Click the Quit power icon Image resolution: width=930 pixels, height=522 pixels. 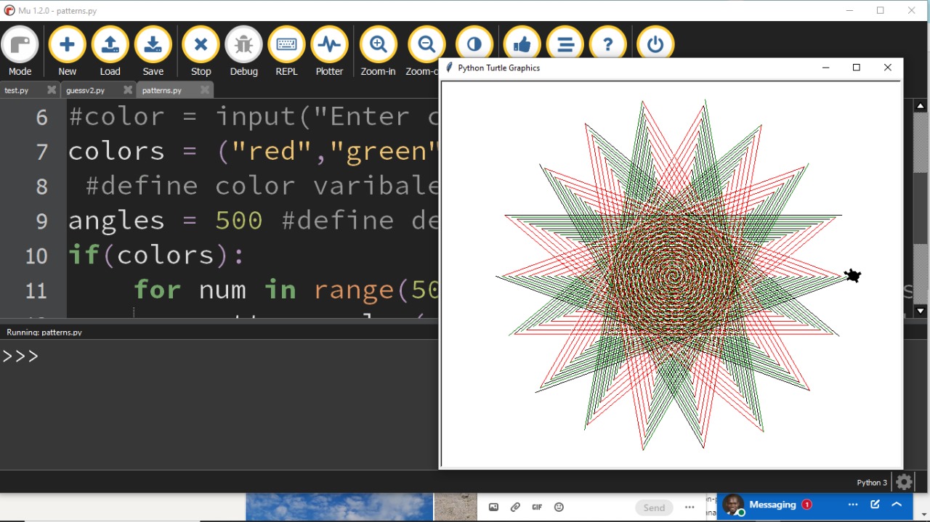click(655, 45)
